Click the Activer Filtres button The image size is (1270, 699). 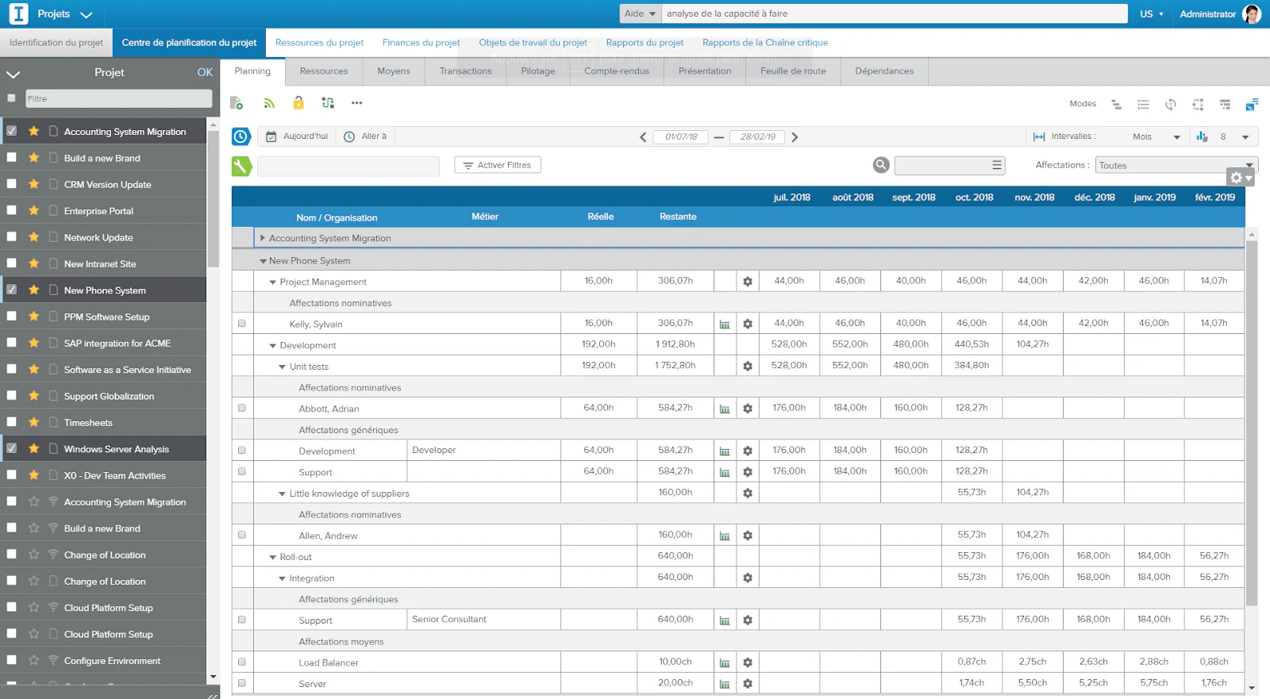(498, 165)
